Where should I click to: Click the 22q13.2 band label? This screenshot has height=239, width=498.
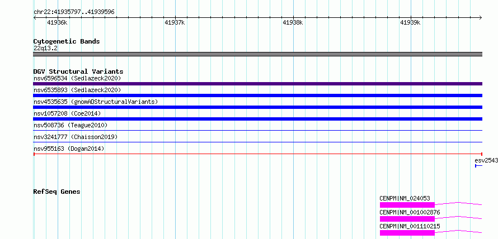[45, 49]
